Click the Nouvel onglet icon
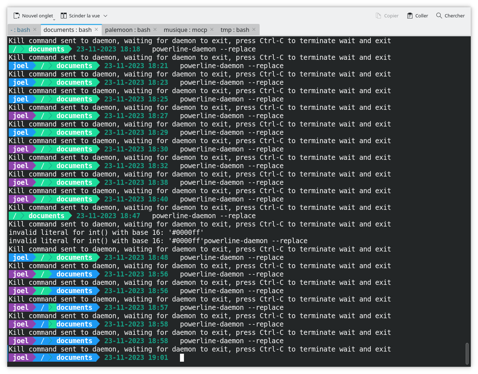Viewport: 478px width, 374px height. pyautogui.click(x=17, y=16)
